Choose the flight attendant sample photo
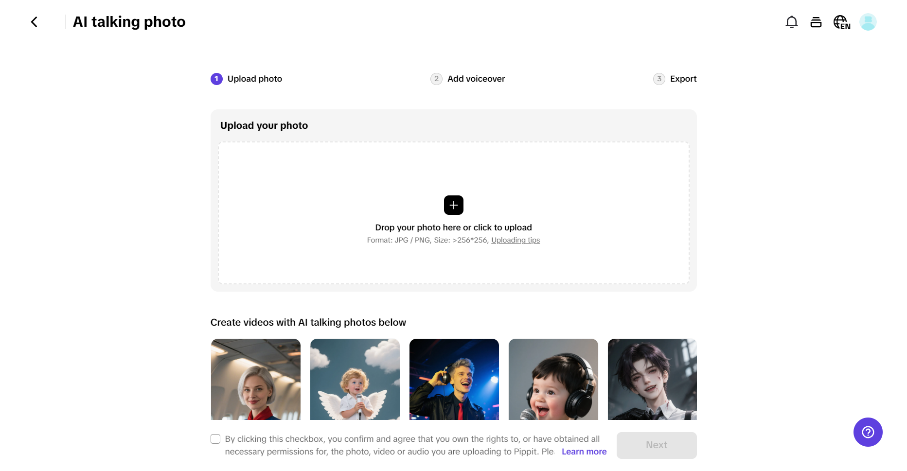 [256, 379]
